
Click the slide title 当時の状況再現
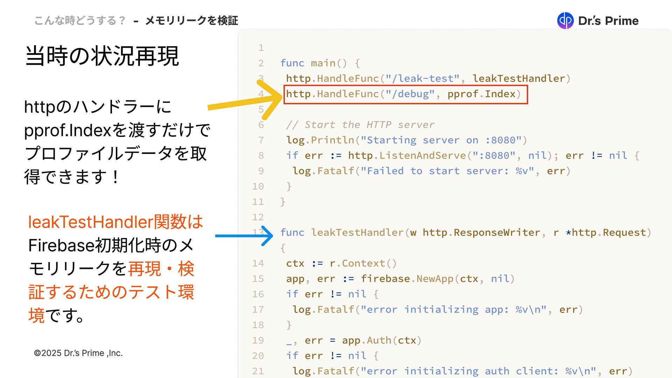coord(102,56)
